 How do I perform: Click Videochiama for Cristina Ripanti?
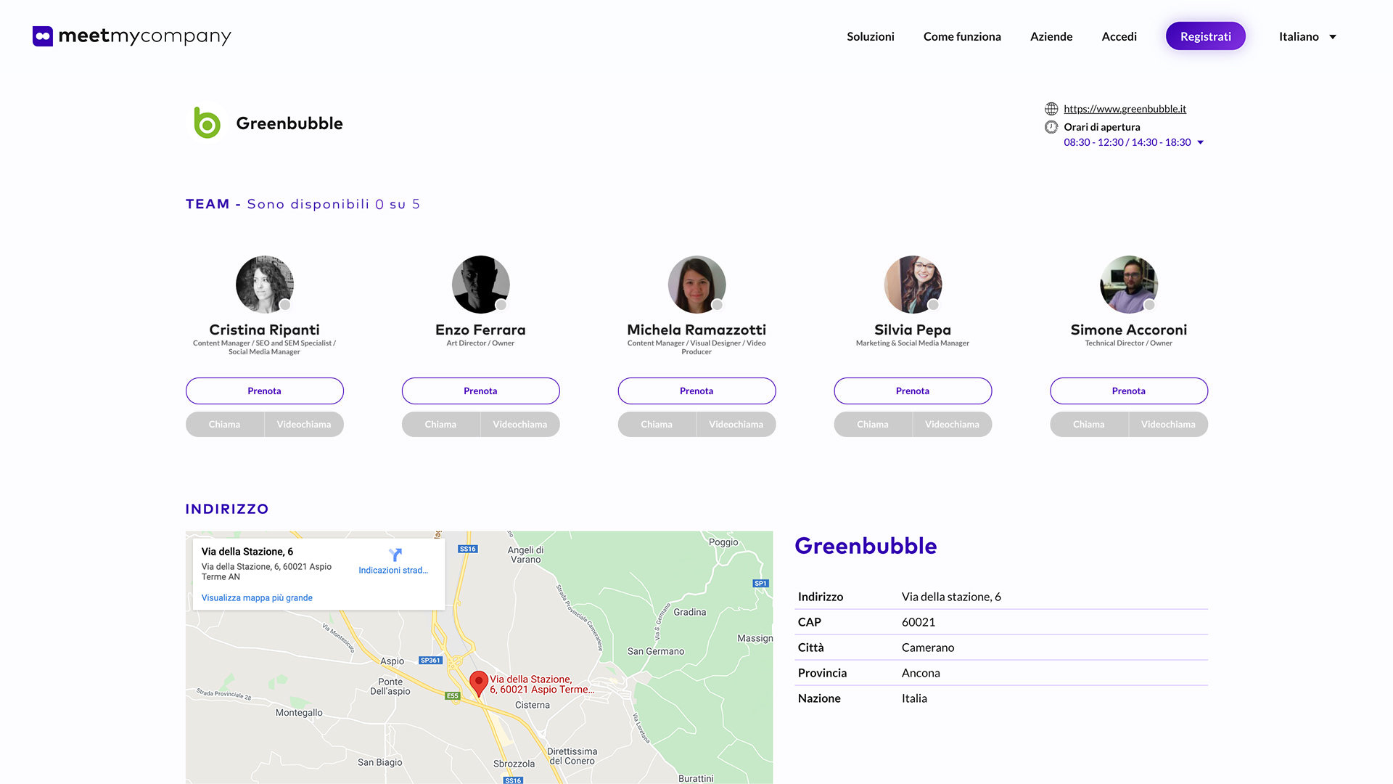(x=304, y=425)
